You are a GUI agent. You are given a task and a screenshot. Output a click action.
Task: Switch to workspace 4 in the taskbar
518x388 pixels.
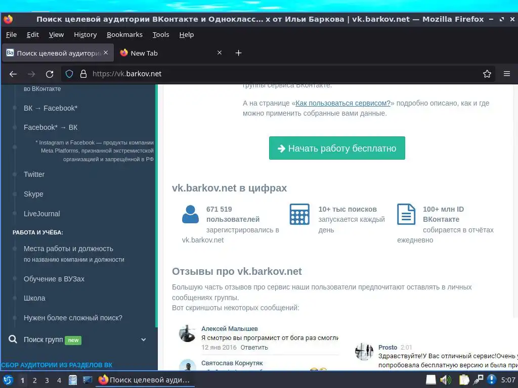[59, 380]
